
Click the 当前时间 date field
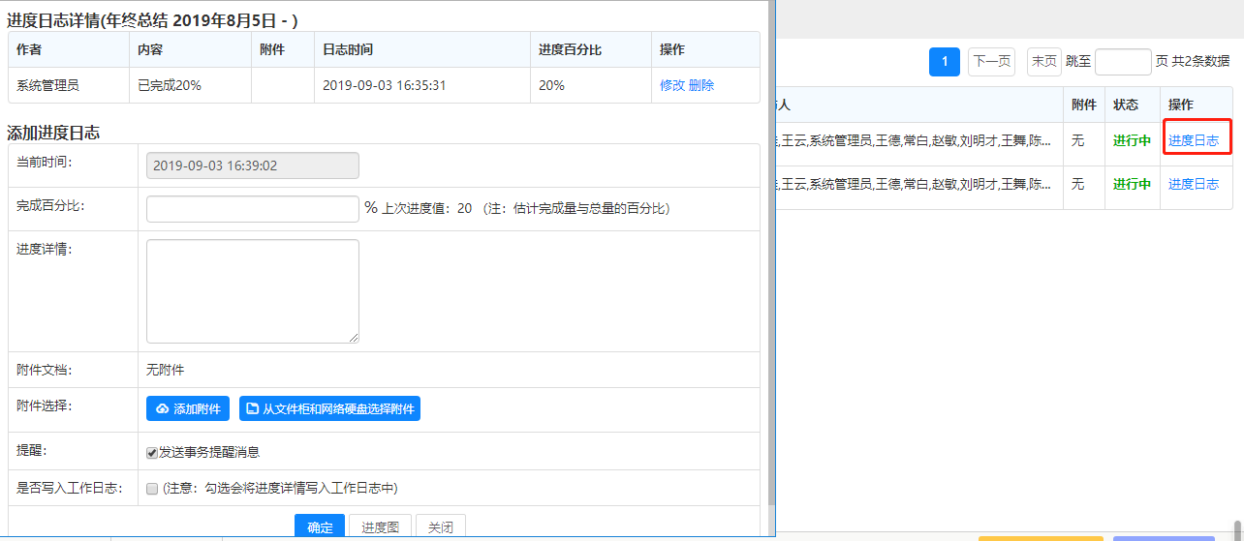[252, 165]
